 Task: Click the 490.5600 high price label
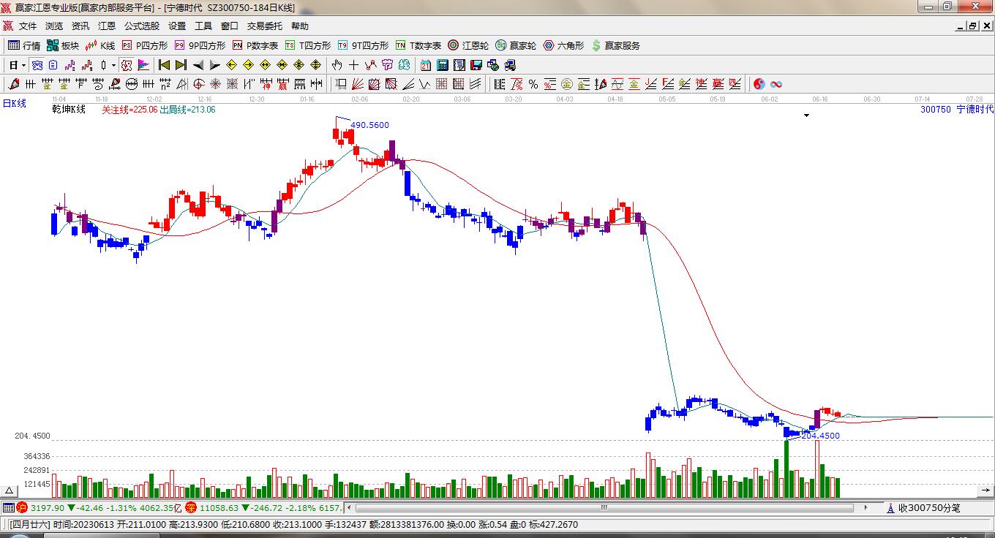(x=370, y=125)
